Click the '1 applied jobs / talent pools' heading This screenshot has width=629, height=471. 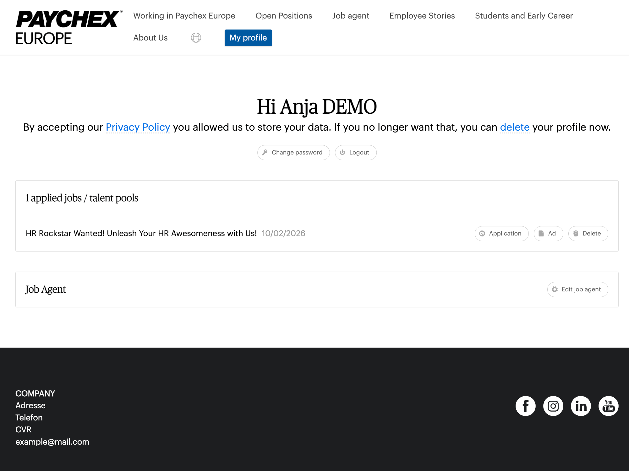82,198
